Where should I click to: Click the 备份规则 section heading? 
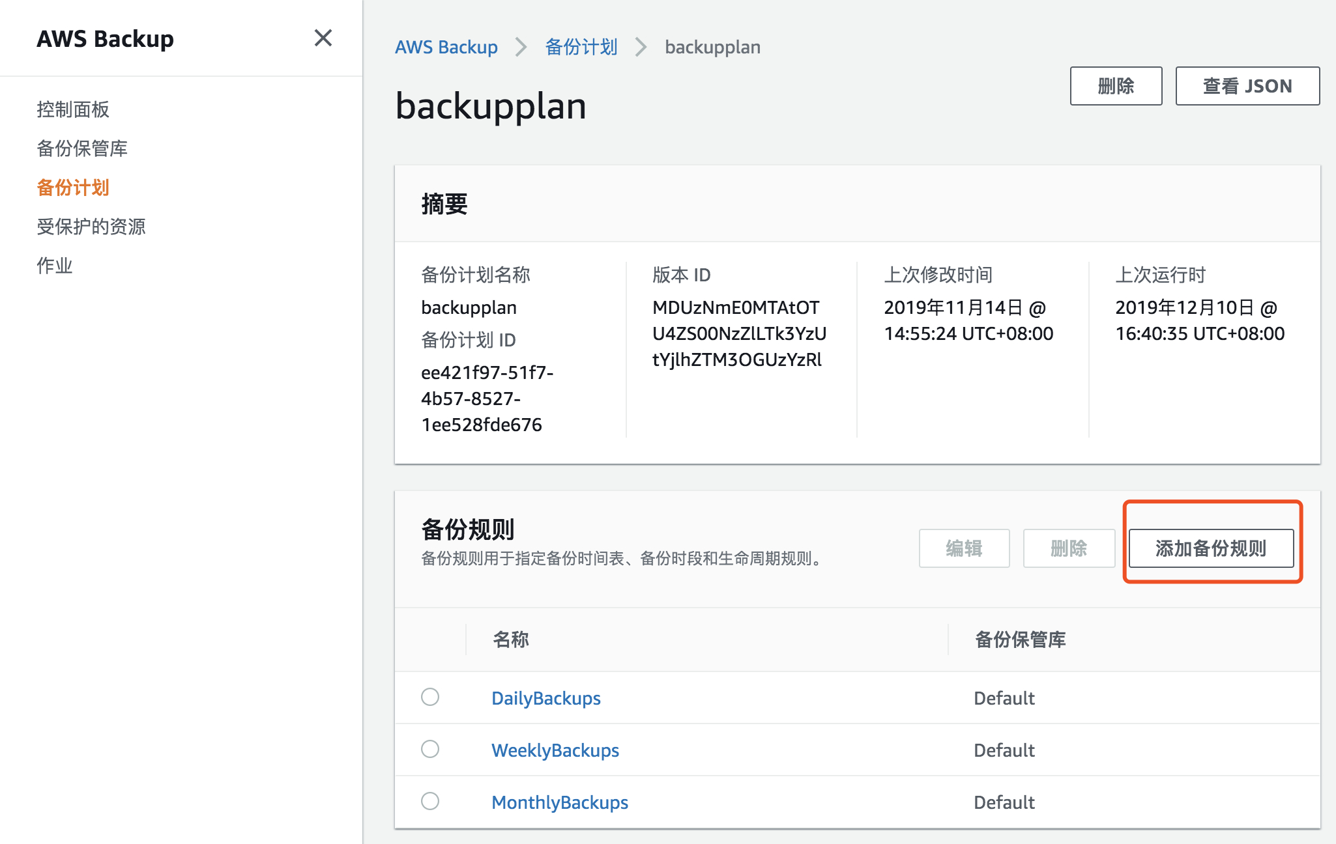click(x=468, y=529)
